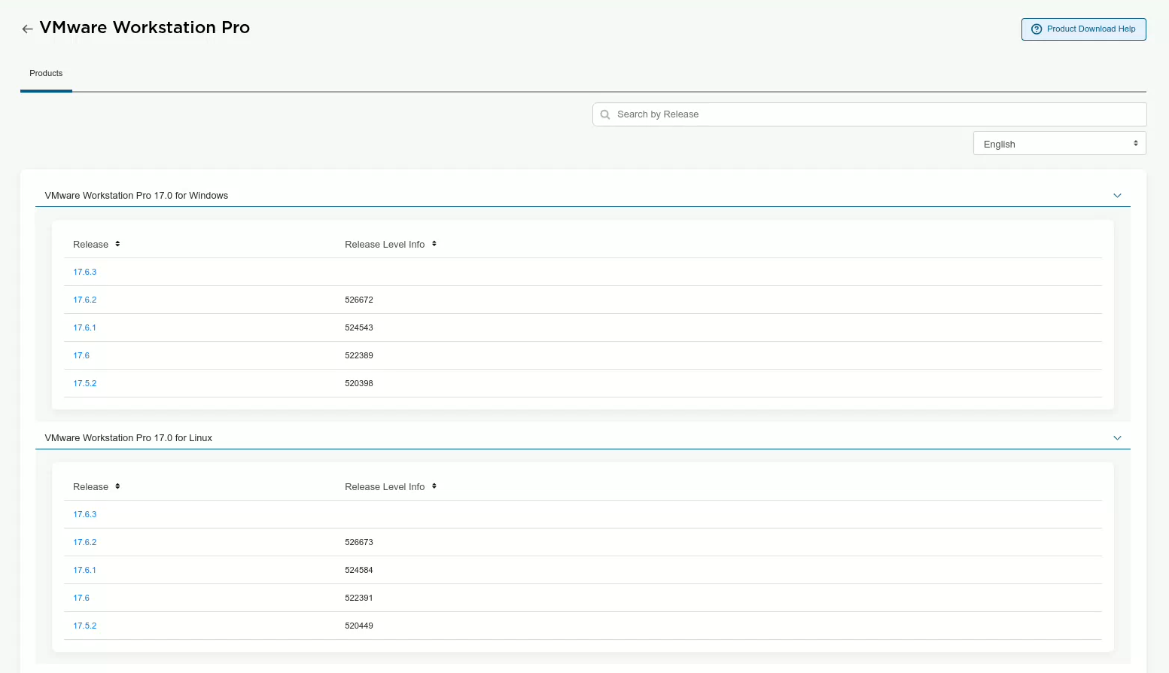Click the question mark icon in Product Download Help
Viewport: 1169px width, 673px height.
[x=1037, y=29]
